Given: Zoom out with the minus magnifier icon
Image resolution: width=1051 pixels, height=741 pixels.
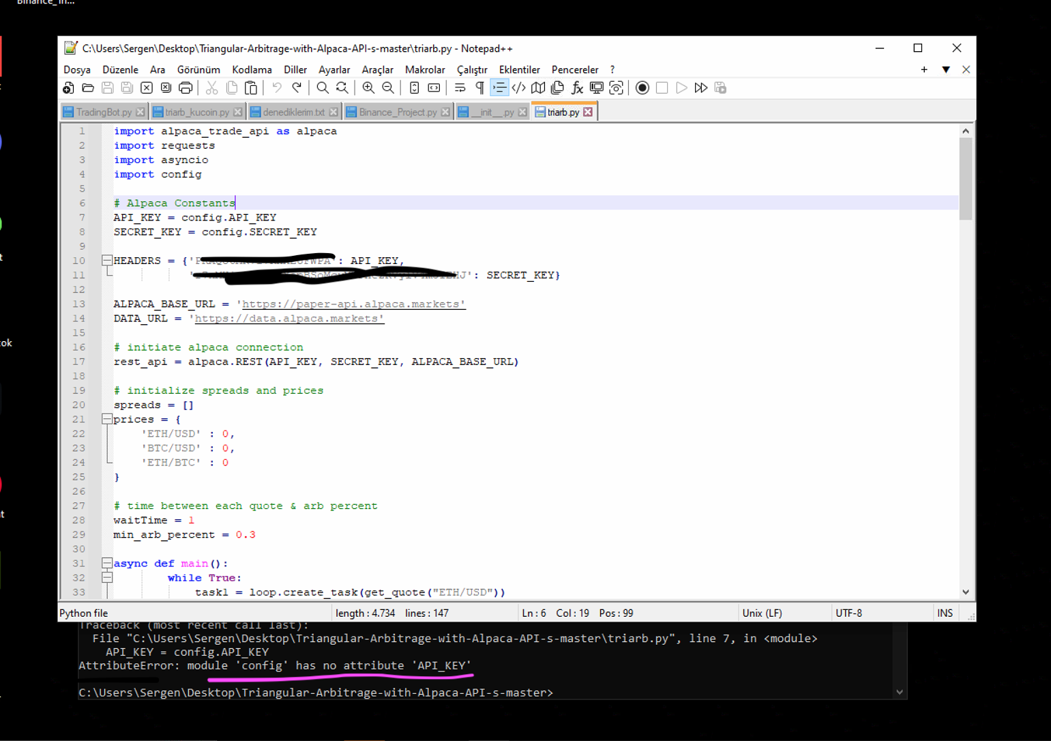Looking at the screenshot, I should pyautogui.click(x=388, y=88).
